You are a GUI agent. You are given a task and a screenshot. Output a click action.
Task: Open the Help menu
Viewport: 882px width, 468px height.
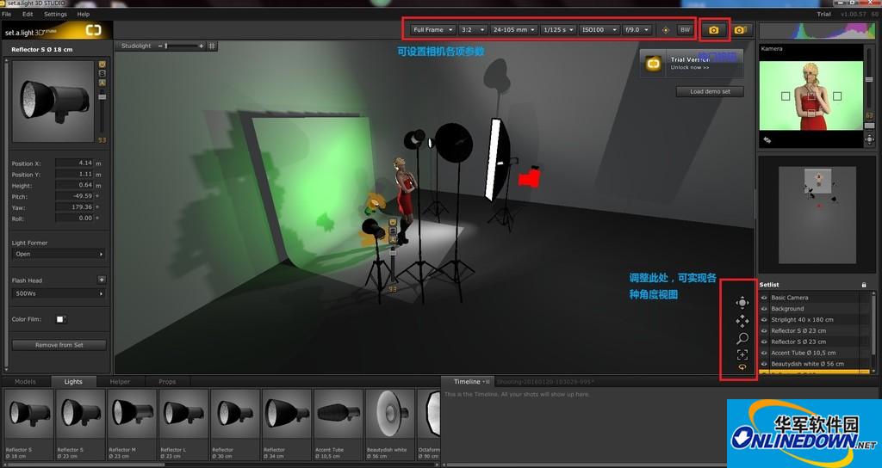pos(84,14)
